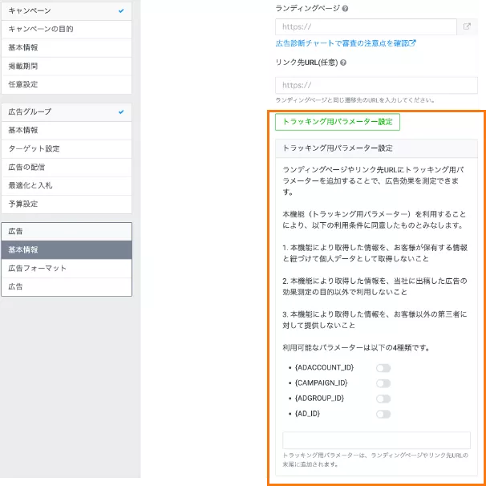Select 予算設定 in the sidebar

pyautogui.click(x=65, y=204)
